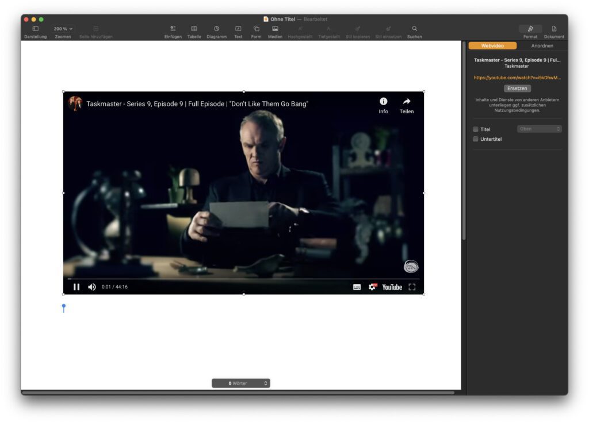Open YouTube player settings gear
Screen dimensions: 589x423
click(372, 287)
